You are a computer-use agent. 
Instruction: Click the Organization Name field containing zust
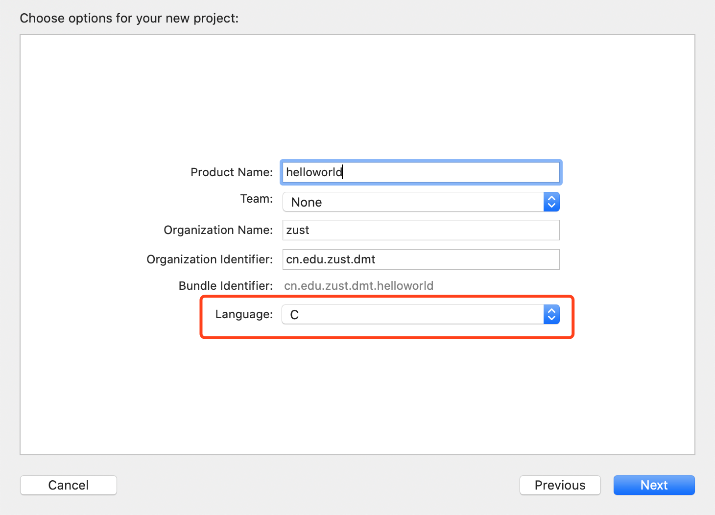(x=420, y=230)
